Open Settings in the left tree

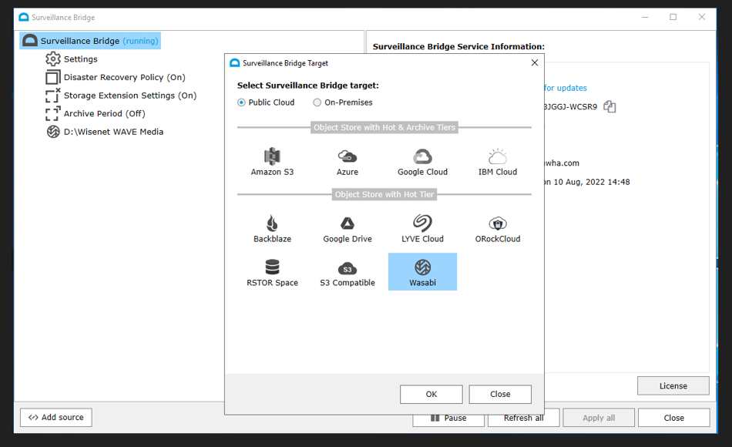tap(80, 59)
